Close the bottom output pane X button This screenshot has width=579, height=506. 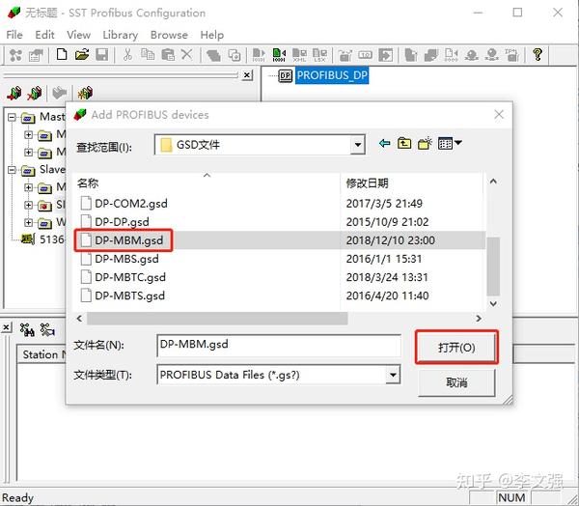(7, 327)
